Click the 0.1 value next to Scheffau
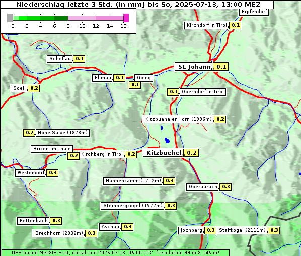 (80, 59)
